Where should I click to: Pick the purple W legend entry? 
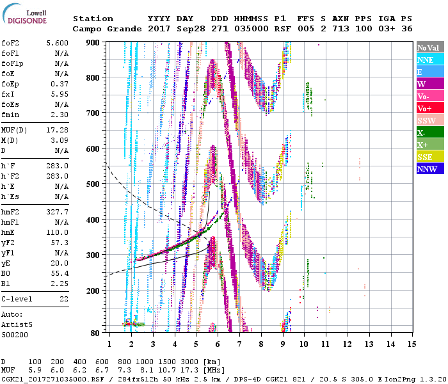coord(429,84)
